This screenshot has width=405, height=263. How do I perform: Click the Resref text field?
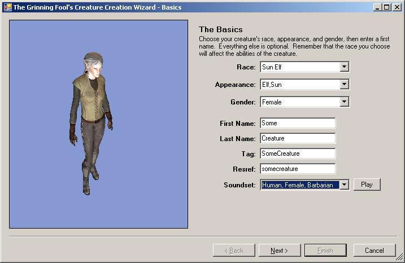(x=297, y=169)
